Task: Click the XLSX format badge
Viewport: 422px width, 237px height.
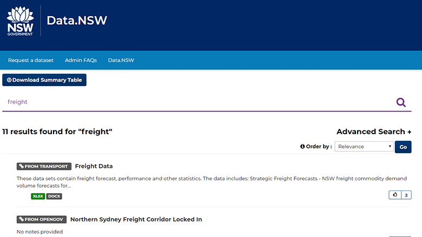Action: click(x=38, y=196)
